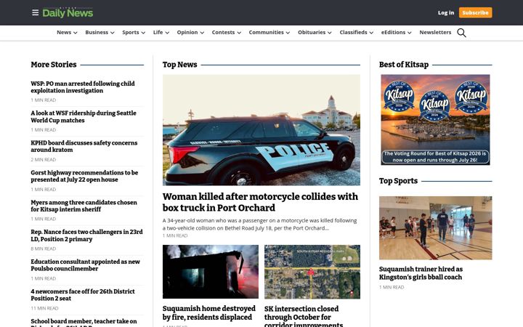
Task: Expand the Communities dropdown menu
Action: [x=269, y=33]
